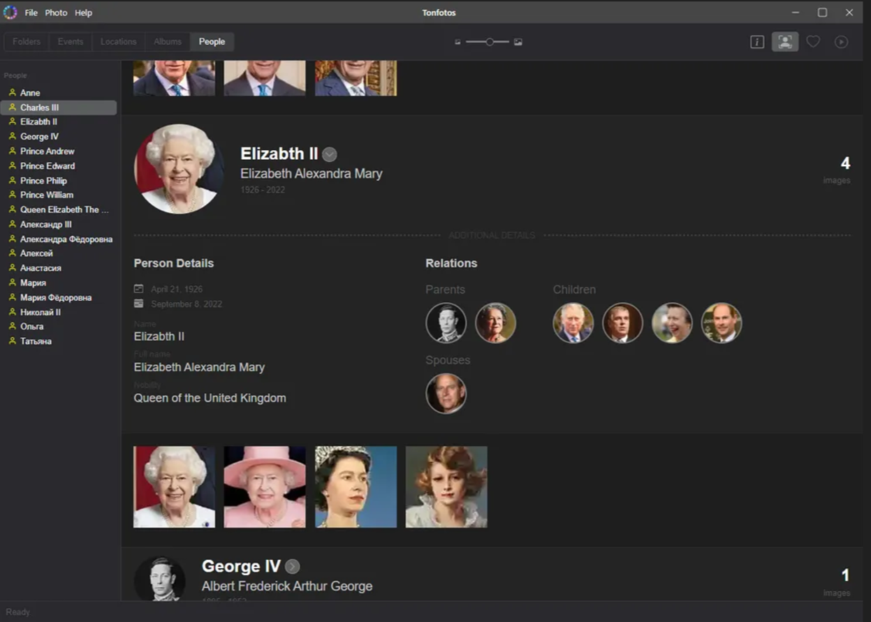Image resolution: width=871 pixels, height=622 pixels.
Task: Click the large Elizabth II profile avatar
Action: point(179,169)
